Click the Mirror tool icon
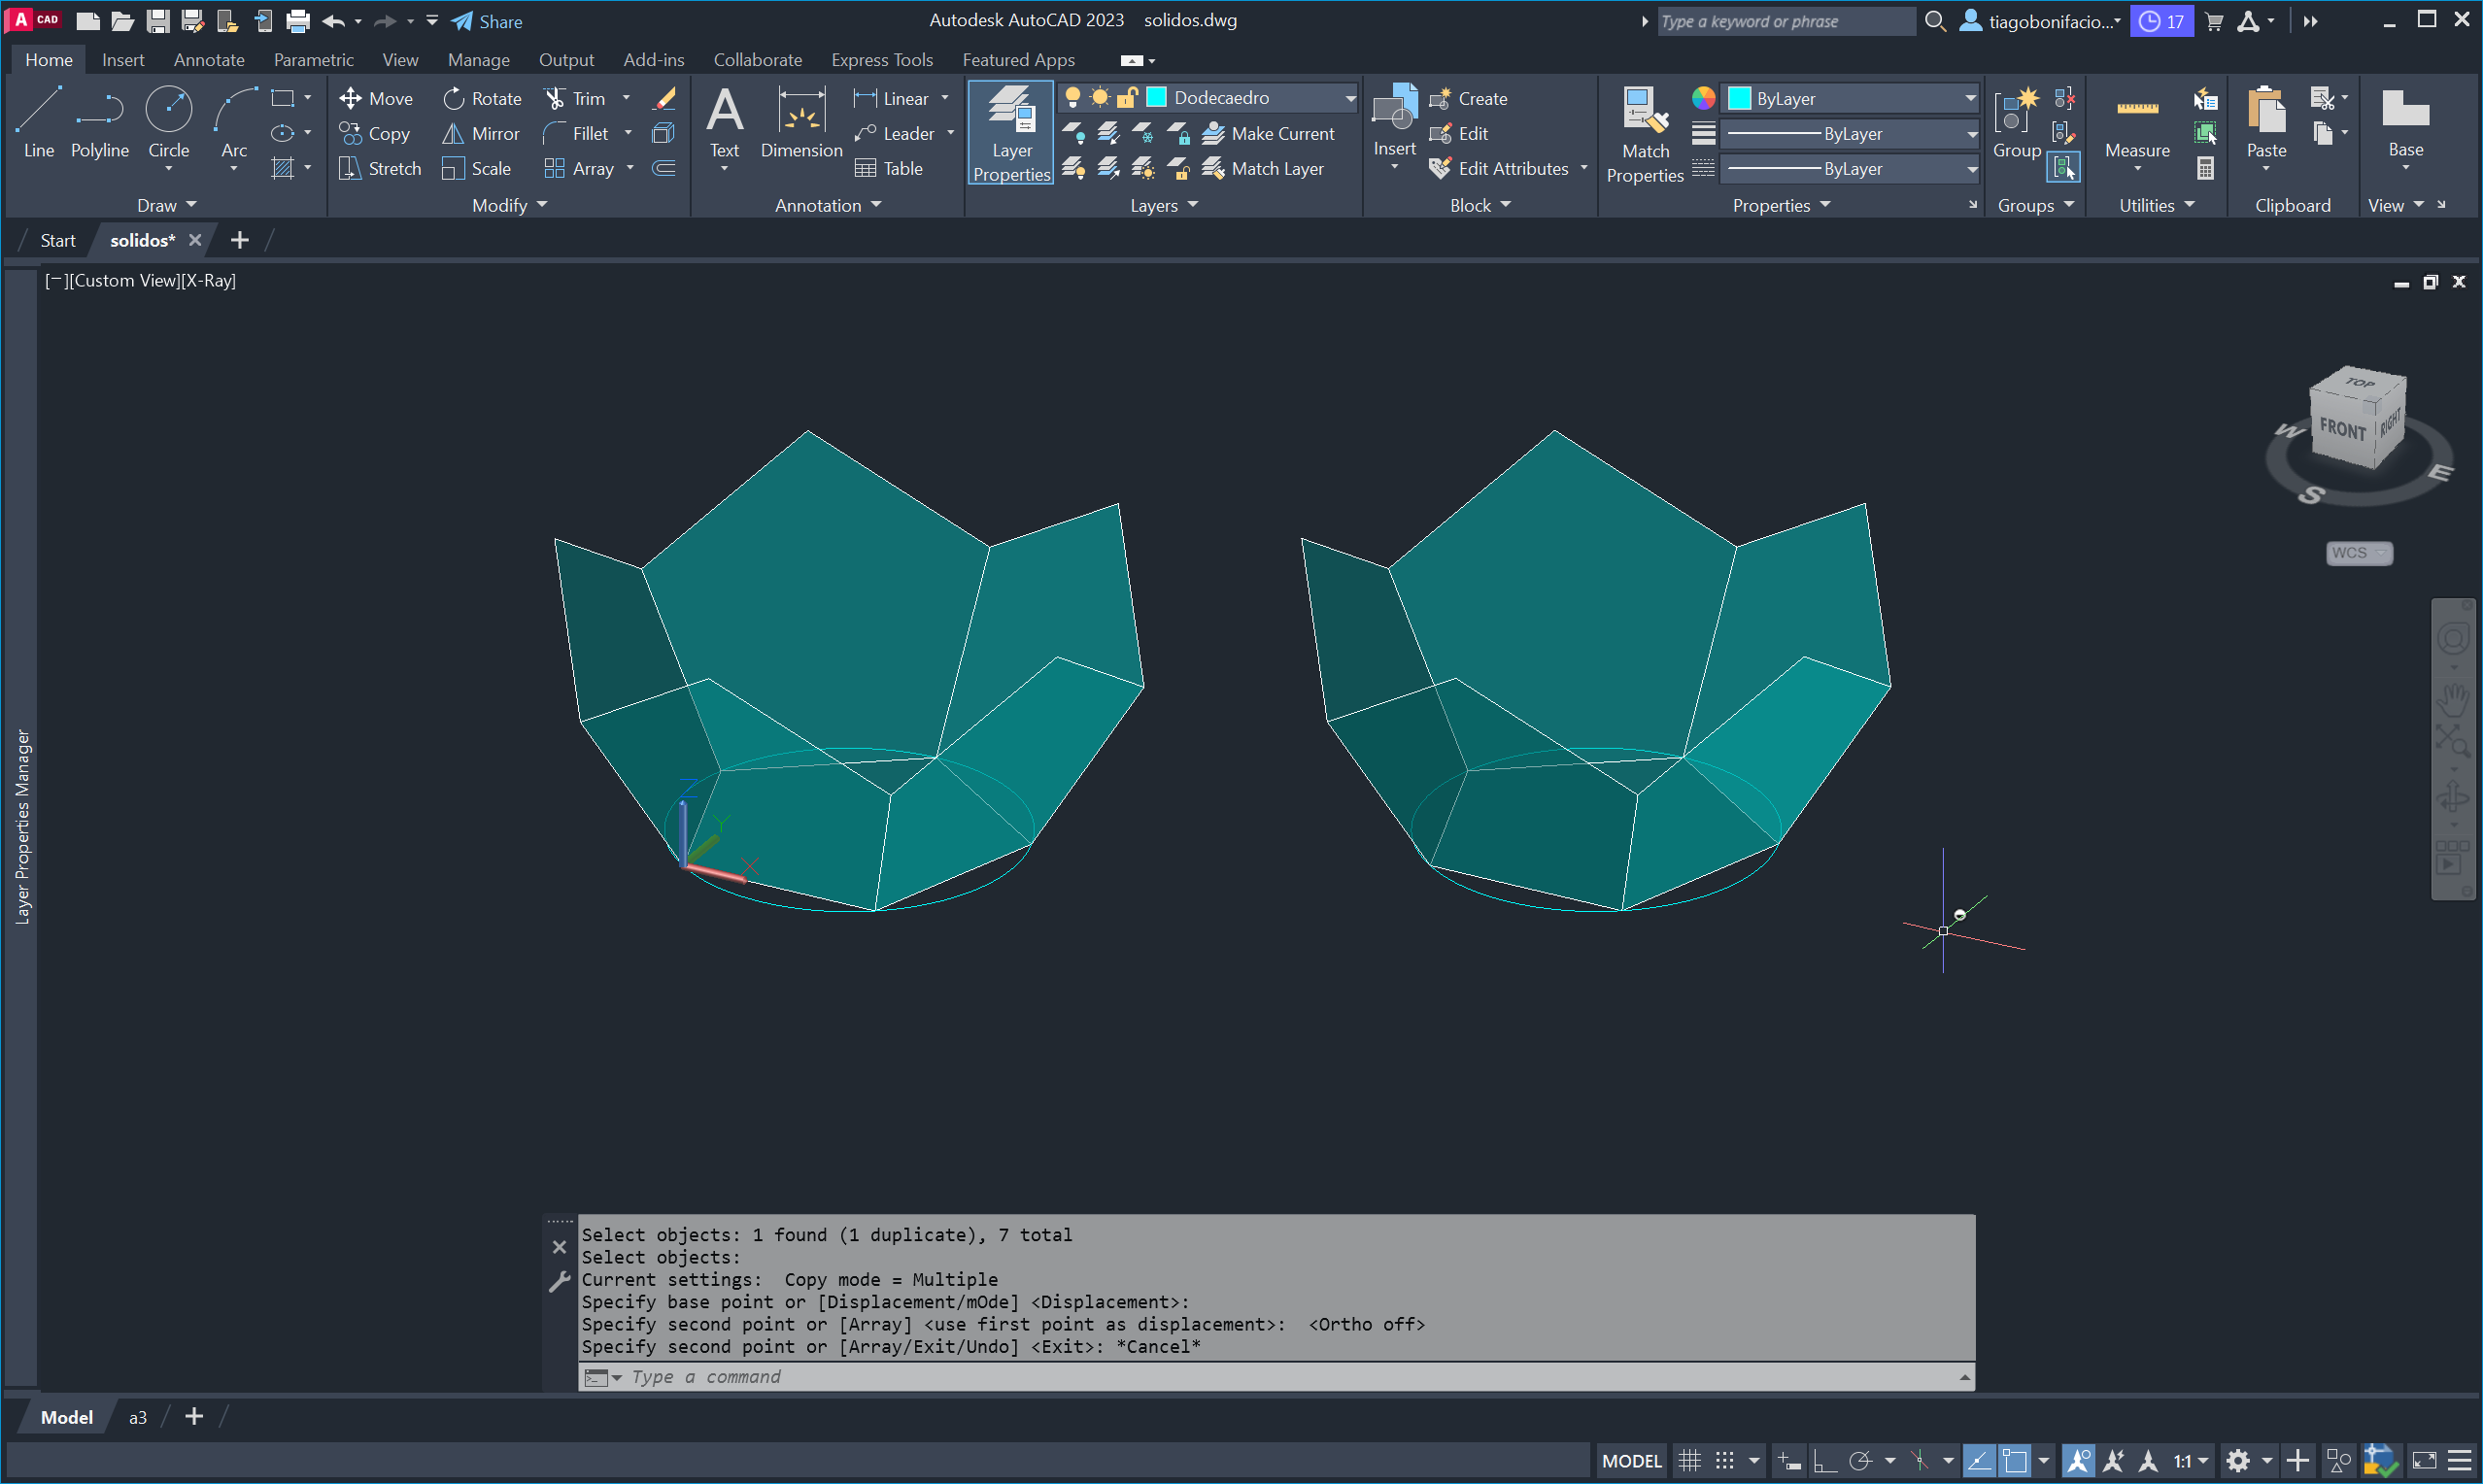The height and width of the screenshot is (1484, 2483). [x=453, y=133]
